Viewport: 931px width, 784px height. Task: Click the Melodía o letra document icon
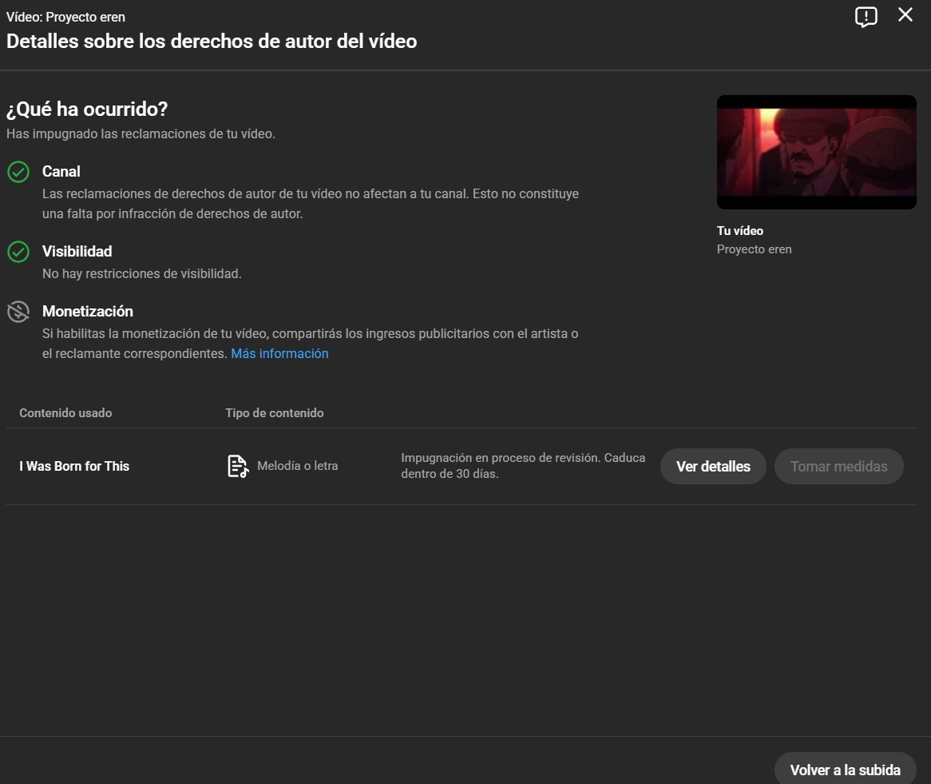[237, 466]
